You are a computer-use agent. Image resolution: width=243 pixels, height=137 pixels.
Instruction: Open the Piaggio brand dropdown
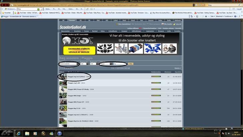(x=105, y=64)
